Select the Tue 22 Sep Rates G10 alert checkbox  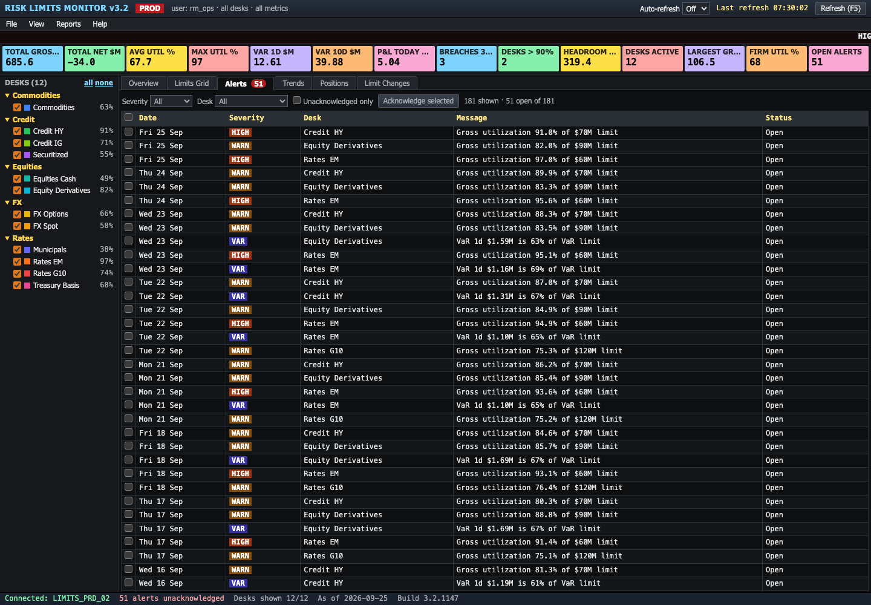(x=128, y=350)
